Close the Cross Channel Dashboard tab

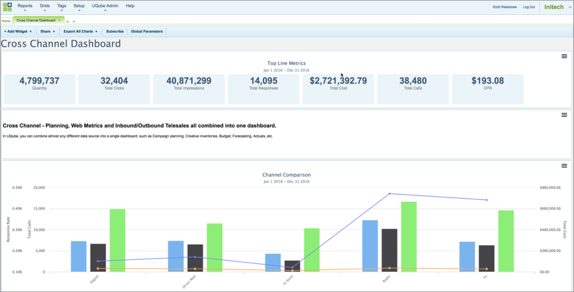click(x=59, y=21)
